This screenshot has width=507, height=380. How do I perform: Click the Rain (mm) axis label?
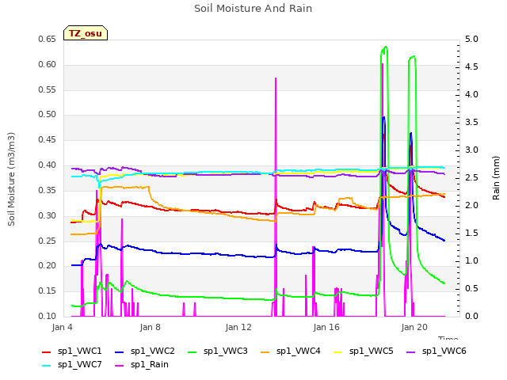click(x=496, y=178)
